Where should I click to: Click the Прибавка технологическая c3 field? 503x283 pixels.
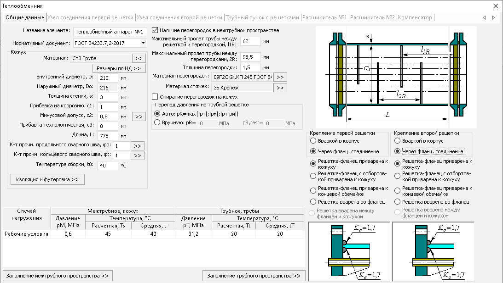pos(108,126)
